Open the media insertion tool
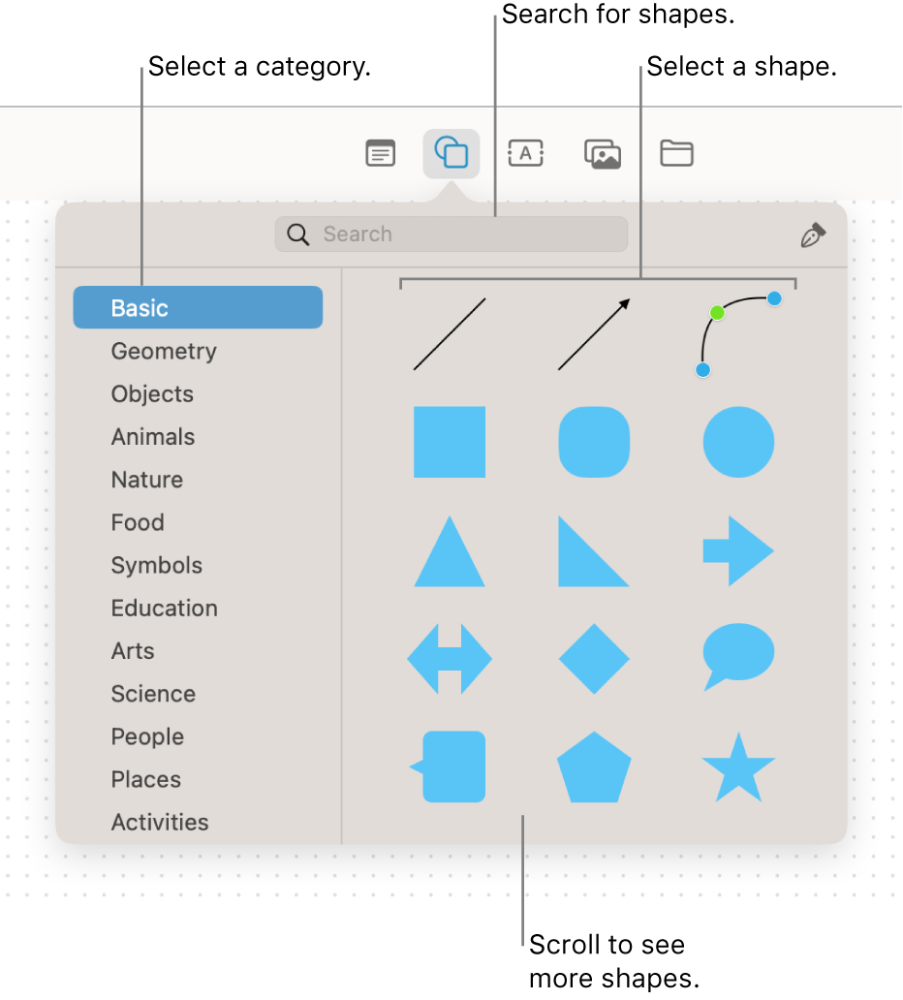The height and width of the screenshot is (1000, 903). tap(602, 153)
